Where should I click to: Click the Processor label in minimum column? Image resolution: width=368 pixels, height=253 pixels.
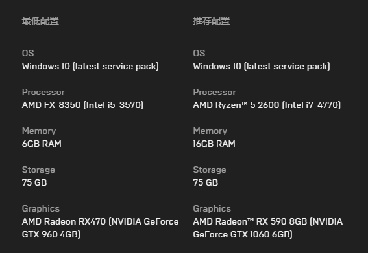(43, 93)
